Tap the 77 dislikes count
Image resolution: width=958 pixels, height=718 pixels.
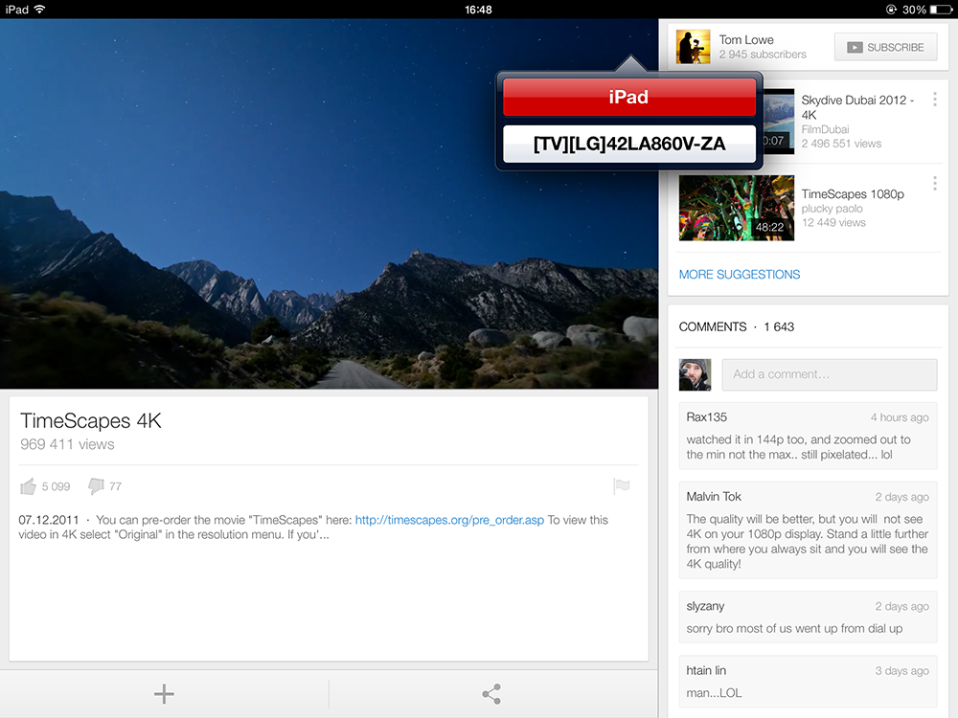pyautogui.click(x=116, y=486)
